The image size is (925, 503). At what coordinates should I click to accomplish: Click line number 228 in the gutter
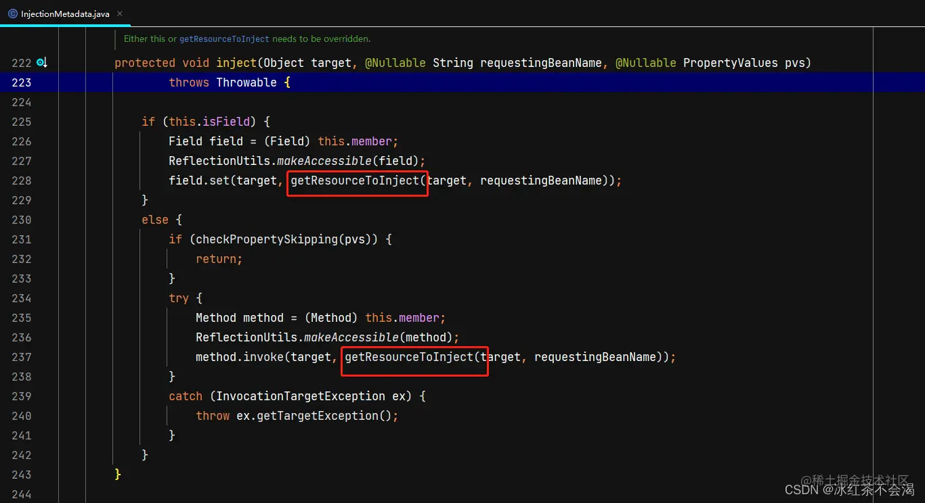point(21,181)
